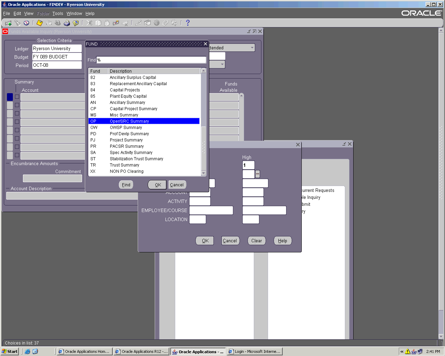Select the 'Trust Summary' fund row

coord(124,165)
